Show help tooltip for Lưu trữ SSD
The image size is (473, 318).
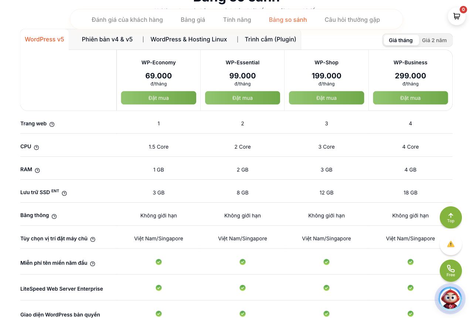pyautogui.click(x=64, y=193)
